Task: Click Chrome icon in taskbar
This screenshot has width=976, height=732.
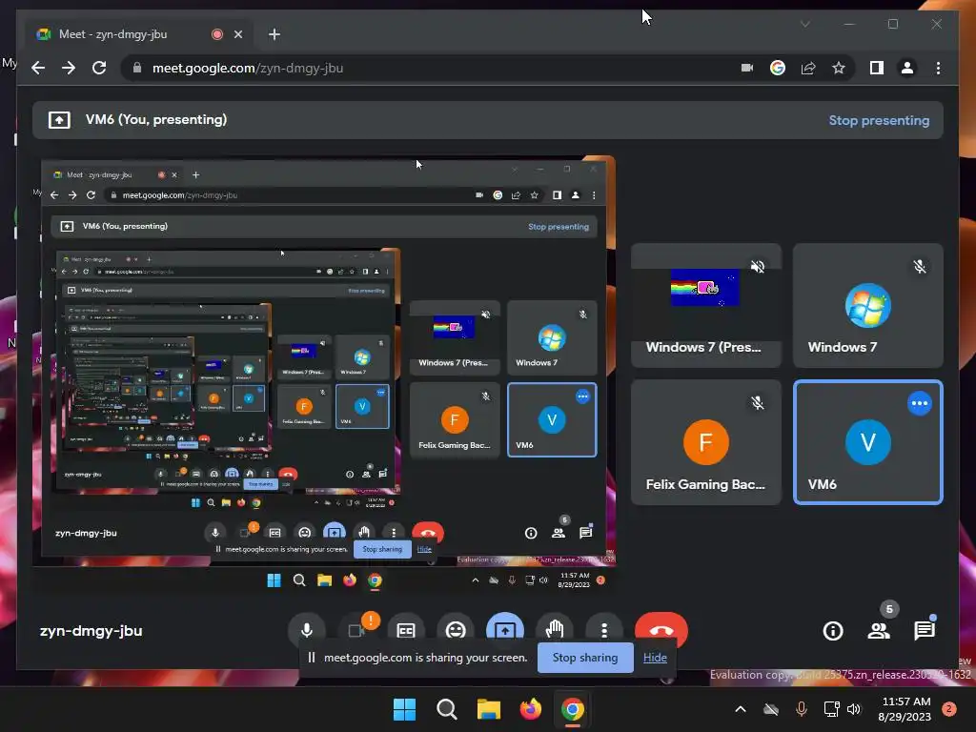Action: click(x=573, y=709)
